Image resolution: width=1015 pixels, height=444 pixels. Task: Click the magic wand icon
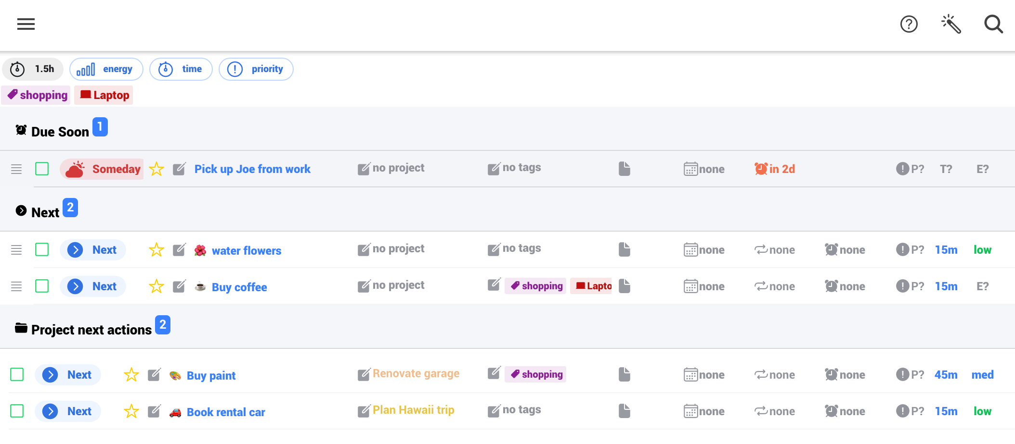pyautogui.click(x=951, y=24)
